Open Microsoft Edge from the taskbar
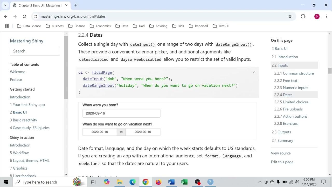The width and height of the screenshot is (332, 187). click(x=133, y=182)
